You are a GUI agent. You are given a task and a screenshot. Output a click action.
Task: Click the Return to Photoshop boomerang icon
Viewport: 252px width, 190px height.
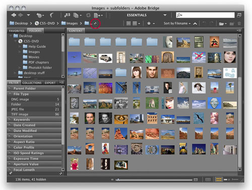click(51, 15)
